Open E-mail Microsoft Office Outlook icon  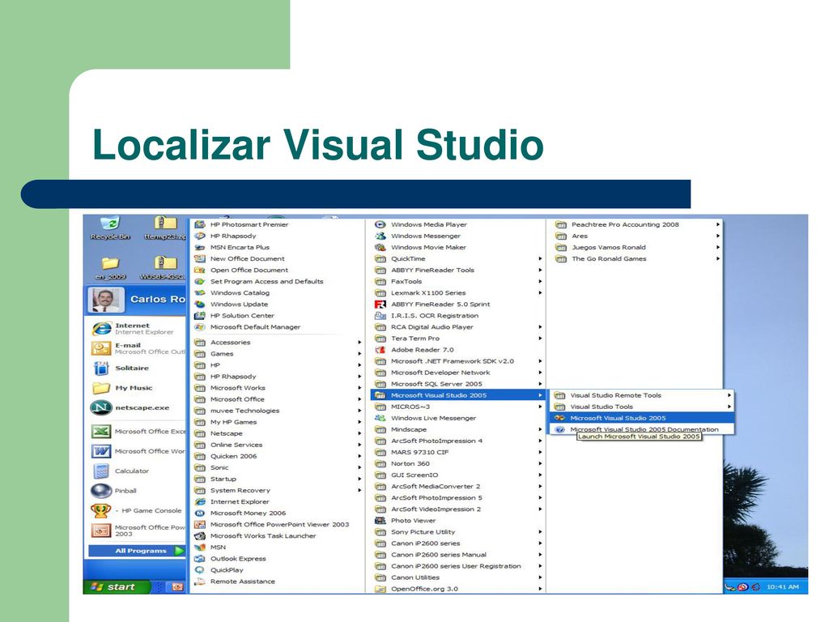(101, 348)
